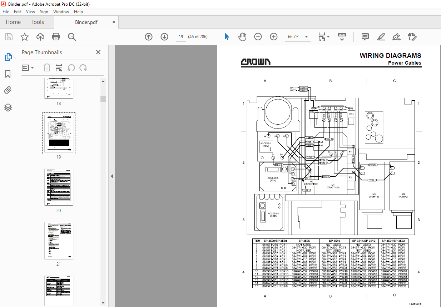Activate the Highlight text tool
Screen dimensions: 441x307
[x=381, y=37]
